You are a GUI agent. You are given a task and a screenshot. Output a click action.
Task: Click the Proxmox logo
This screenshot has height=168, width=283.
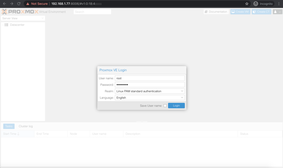pos(20,12)
